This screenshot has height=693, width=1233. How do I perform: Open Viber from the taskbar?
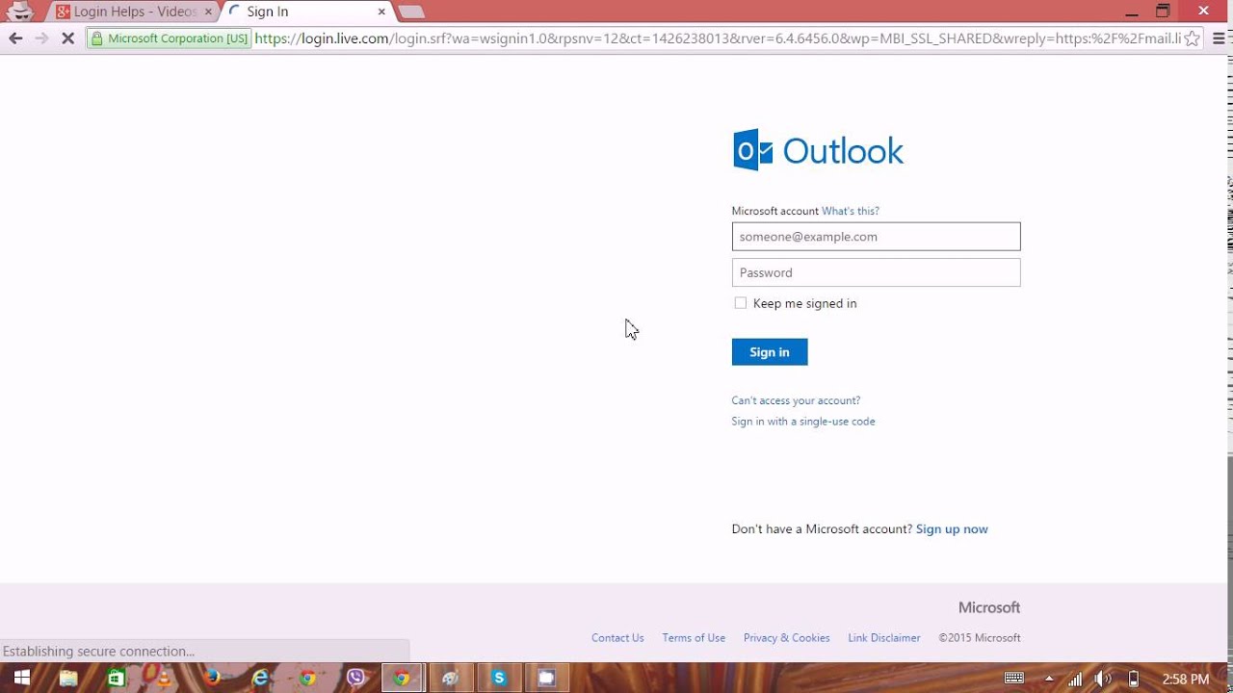pos(355,678)
